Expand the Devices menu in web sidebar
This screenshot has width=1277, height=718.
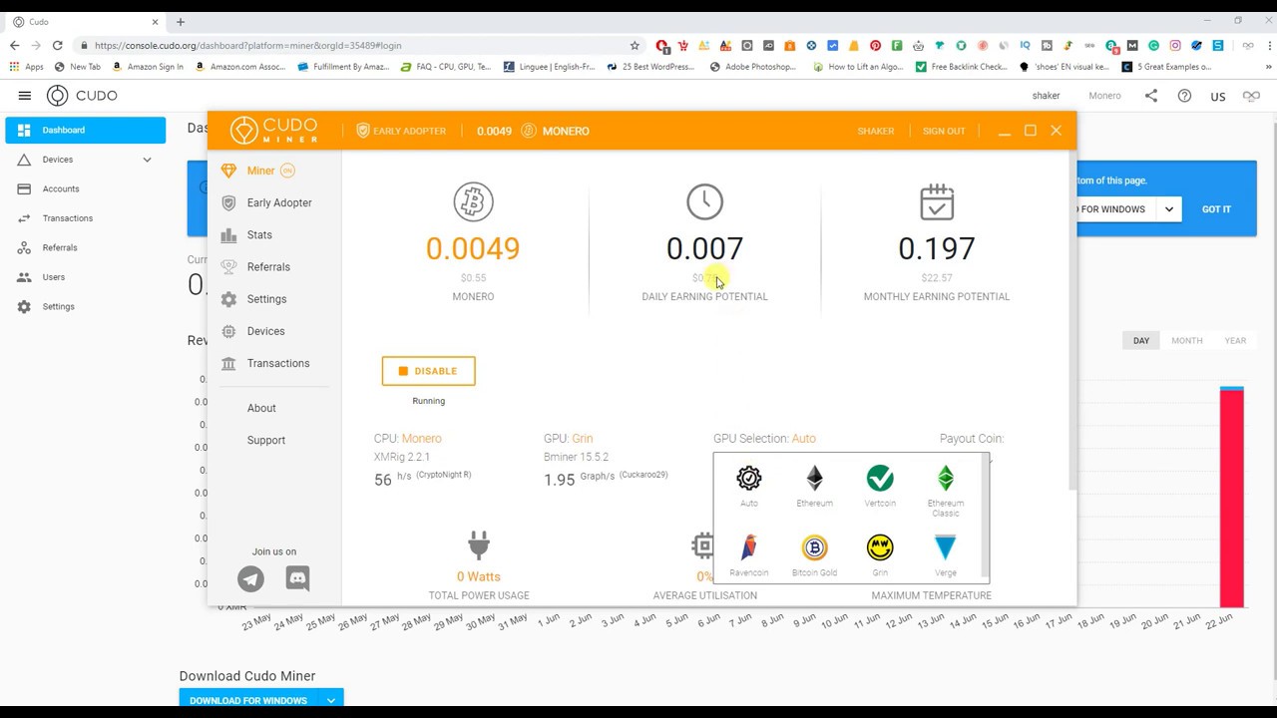[x=147, y=160]
